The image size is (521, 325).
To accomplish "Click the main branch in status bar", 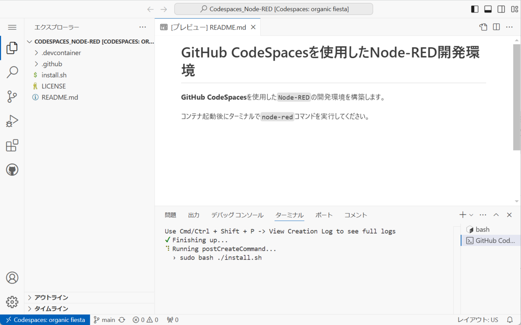I will (x=105, y=320).
